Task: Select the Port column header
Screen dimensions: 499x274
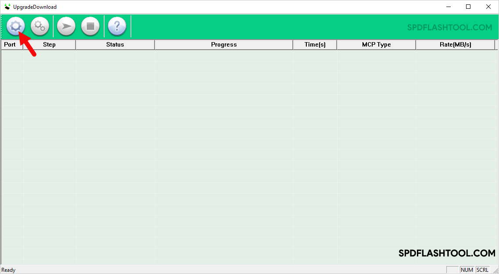Action: 12,44
